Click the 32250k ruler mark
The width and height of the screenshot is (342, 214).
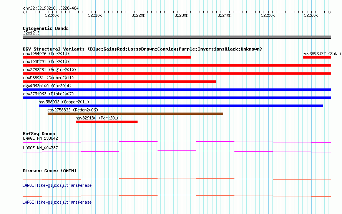point(268,15)
